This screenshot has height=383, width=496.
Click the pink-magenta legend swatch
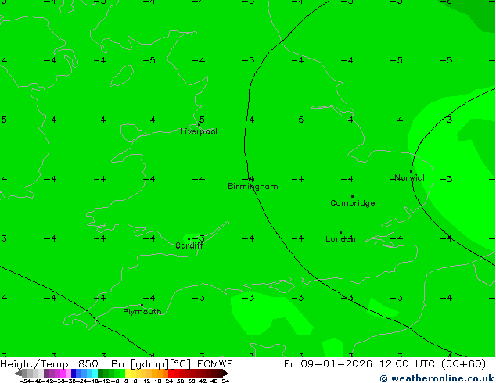click(x=63, y=373)
